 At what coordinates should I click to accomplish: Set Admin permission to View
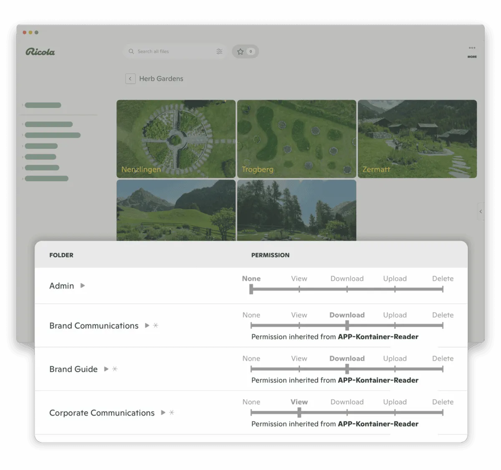(299, 279)
